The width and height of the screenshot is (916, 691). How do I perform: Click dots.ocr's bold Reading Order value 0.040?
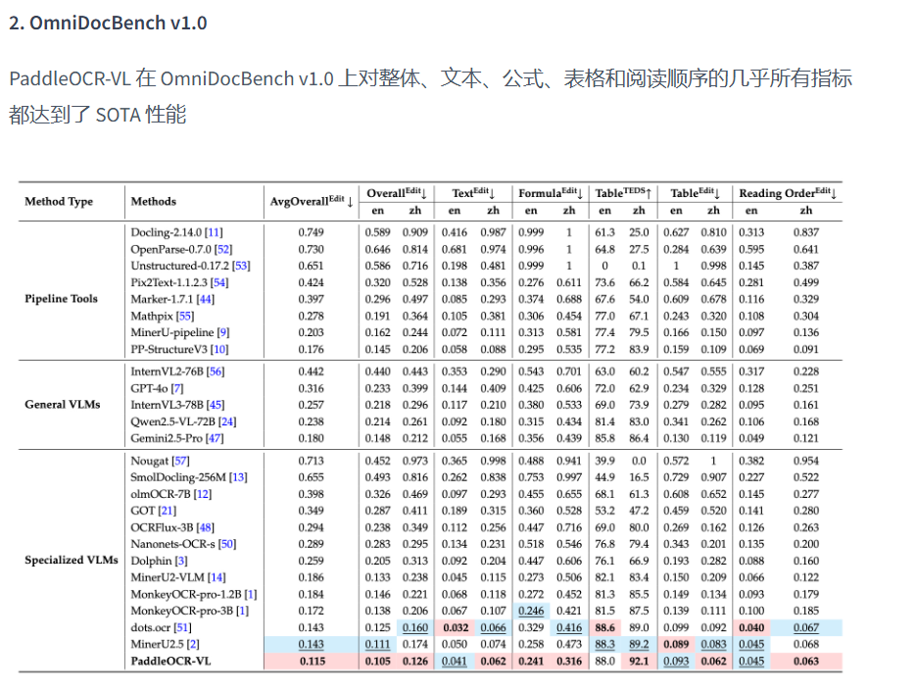point(751,628)
